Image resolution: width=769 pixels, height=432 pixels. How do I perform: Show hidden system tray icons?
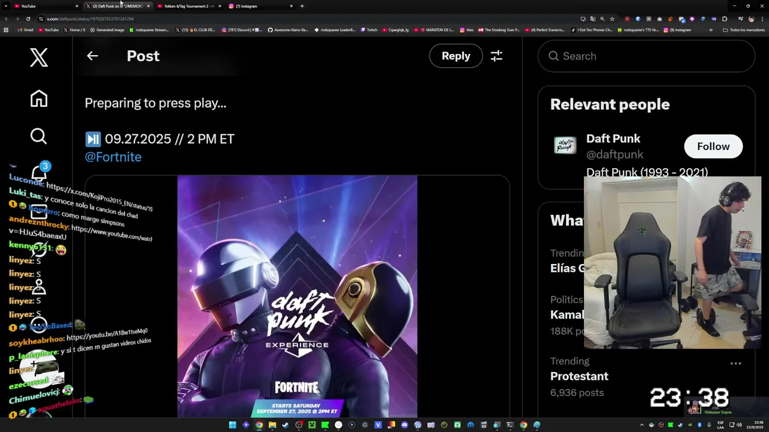click(642, 425)
